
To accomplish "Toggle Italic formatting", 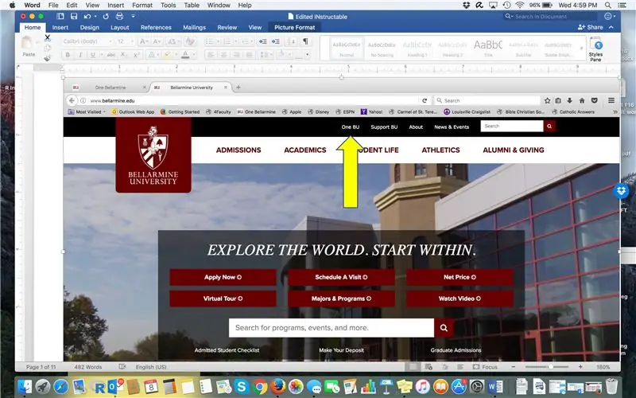I will click(x=80, y=54).
